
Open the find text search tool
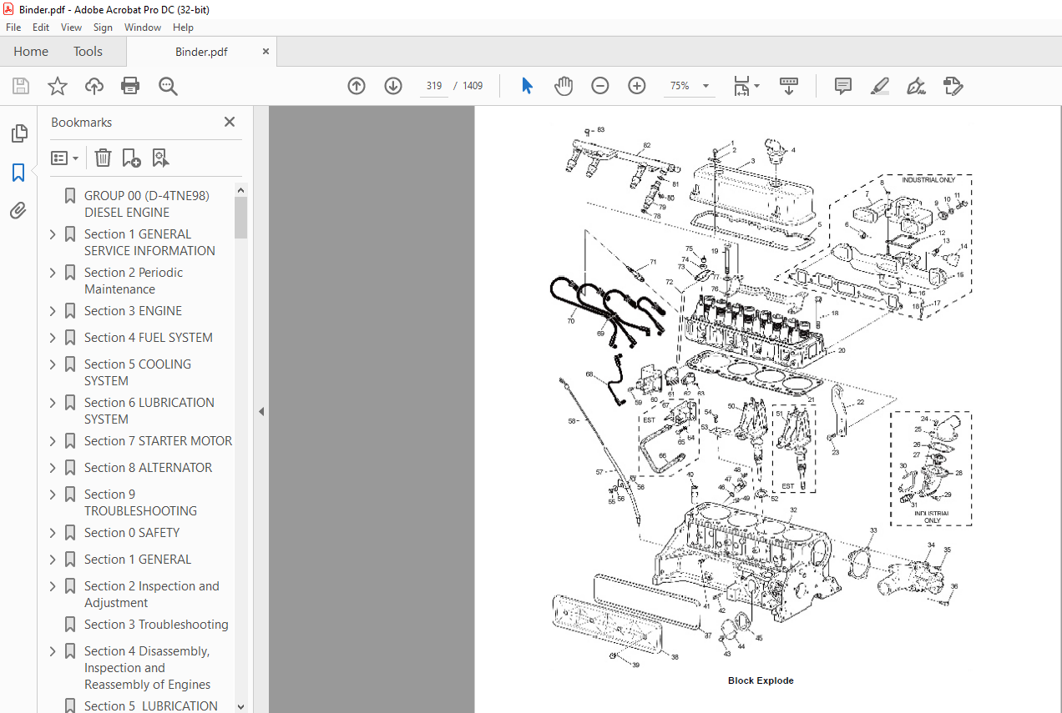click(x=168, y=86)
